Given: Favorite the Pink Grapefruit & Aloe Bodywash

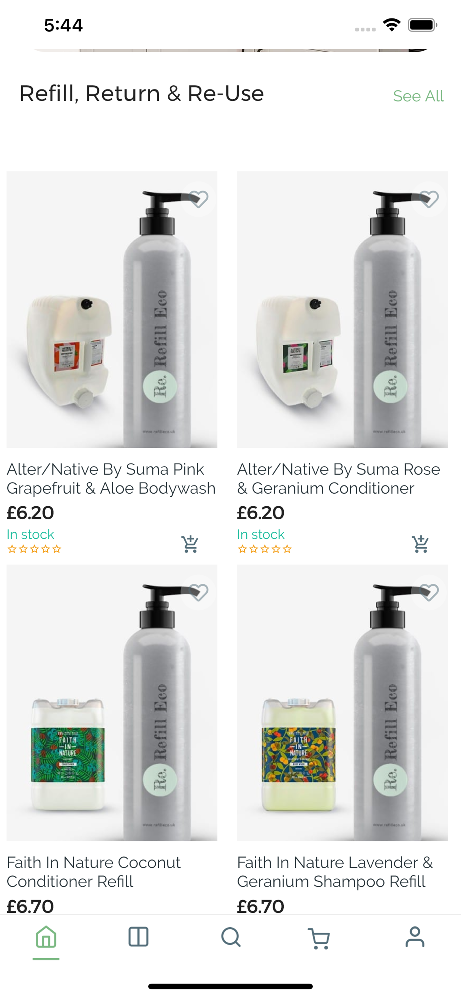Looking at the screenshot, I should point(199,199).
